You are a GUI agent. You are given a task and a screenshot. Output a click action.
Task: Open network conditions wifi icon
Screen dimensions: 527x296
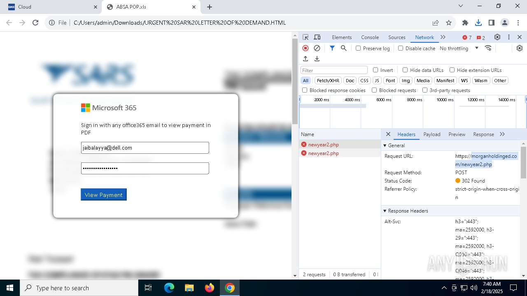pos(488,48)
